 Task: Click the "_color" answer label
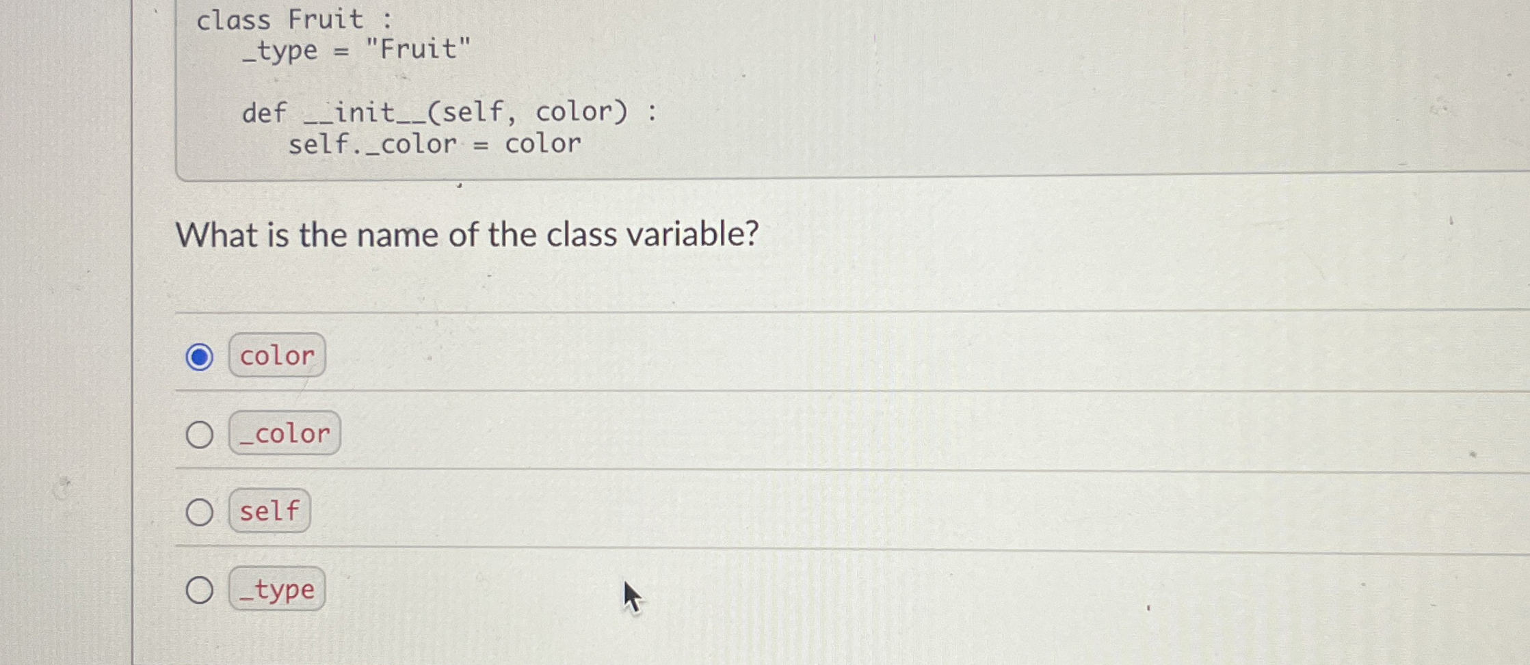pyautogui.click(x=285, y=434)
